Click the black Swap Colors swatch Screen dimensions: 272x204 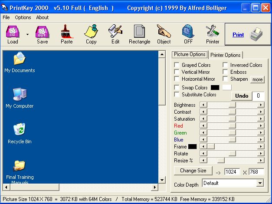click(215, 88)
